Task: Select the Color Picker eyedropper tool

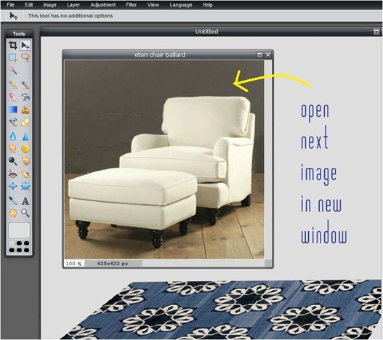Action: [13, 201]
